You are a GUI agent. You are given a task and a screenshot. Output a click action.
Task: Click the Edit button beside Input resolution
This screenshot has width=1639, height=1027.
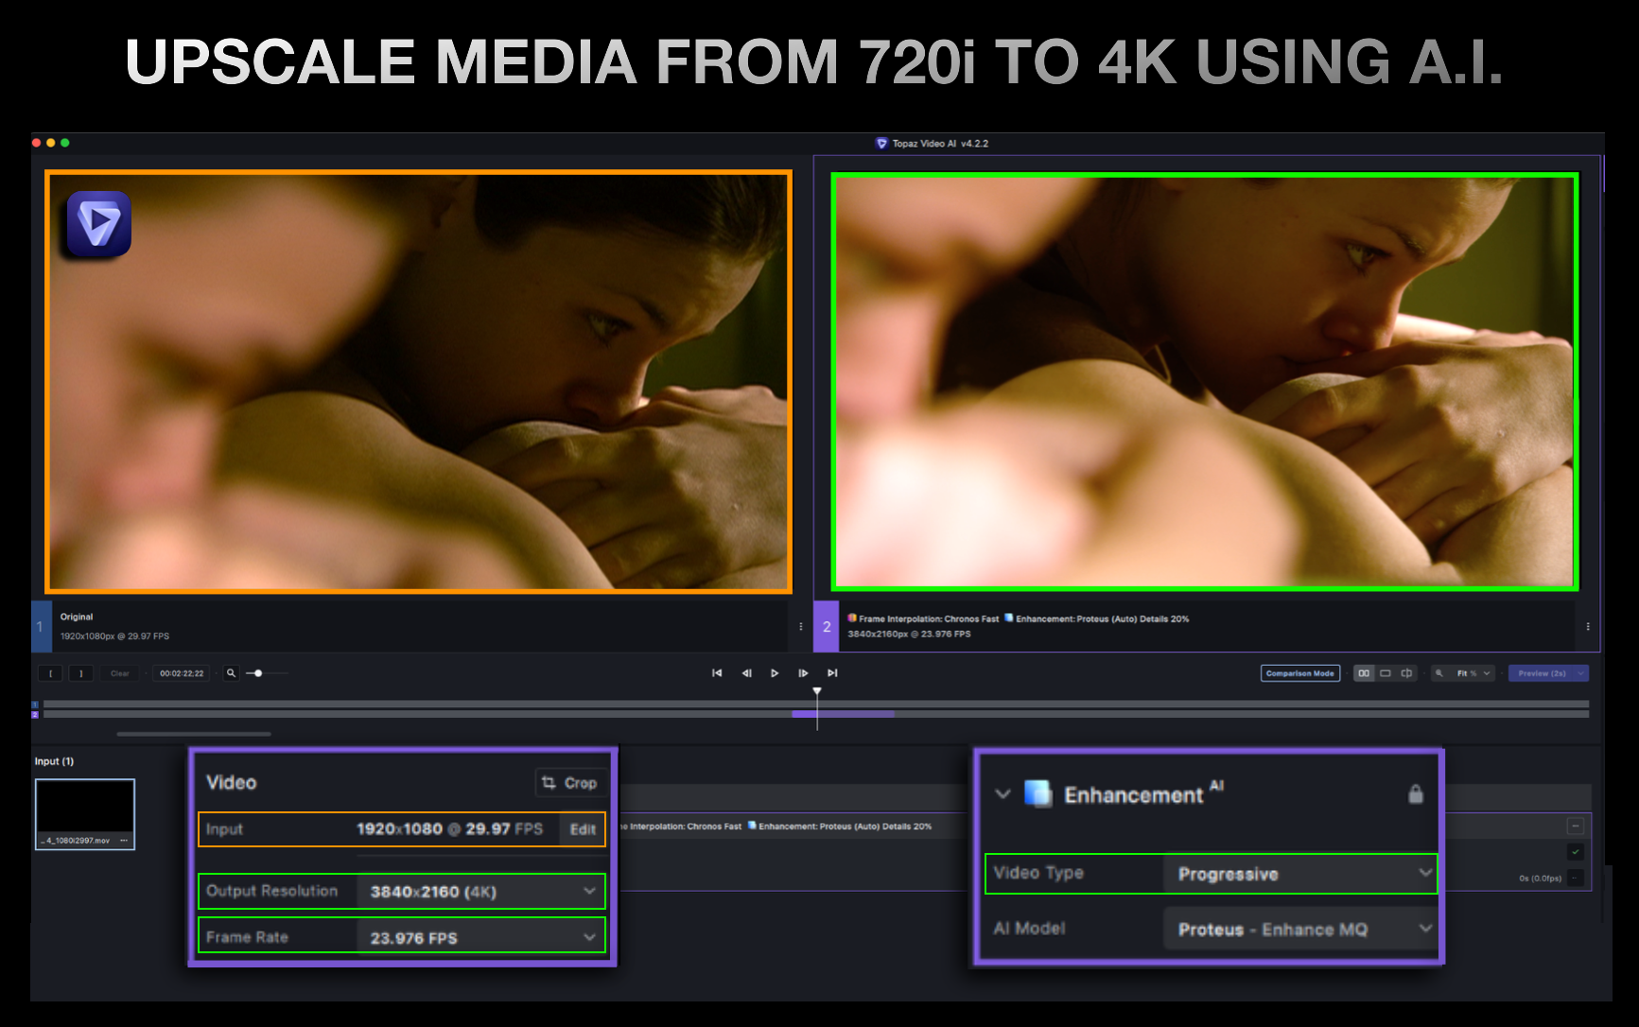(x=583, y=829)
